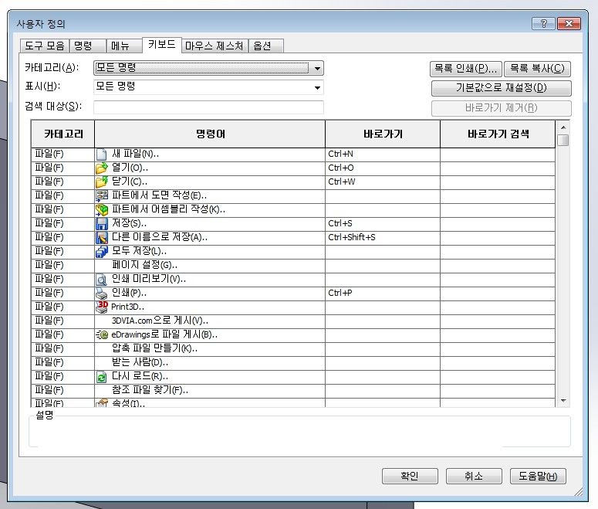Click the Save All (모두 저장) icon
The height and width of the screenshot is (509, 598).
pos(101,251)
